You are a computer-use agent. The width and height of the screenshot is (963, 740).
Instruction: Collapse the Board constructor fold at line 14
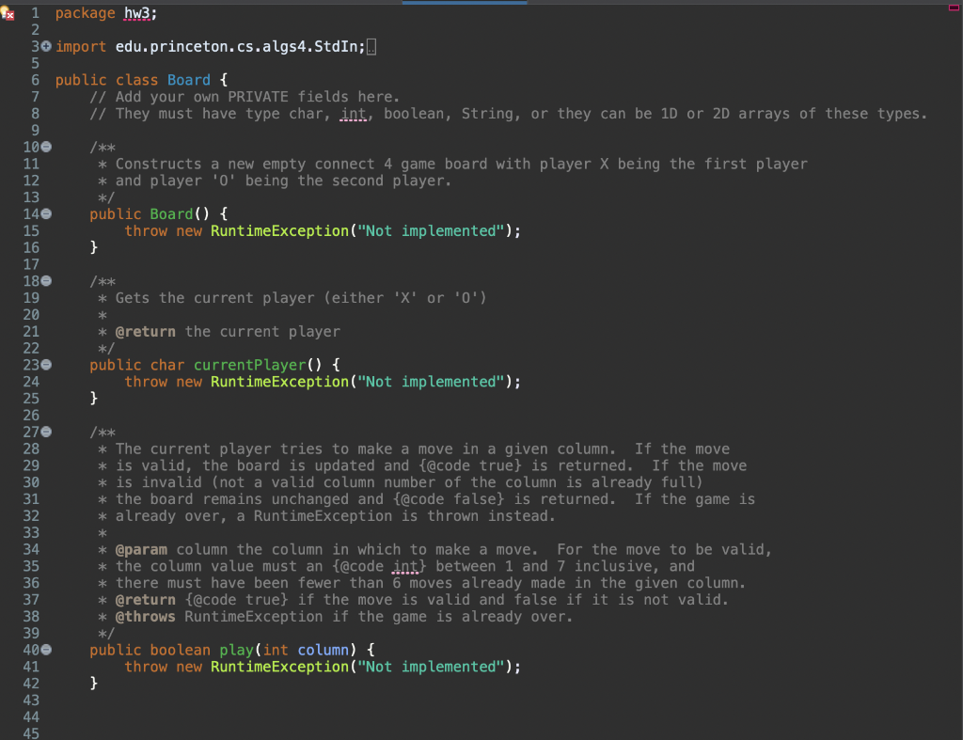[x=45, y=213]
